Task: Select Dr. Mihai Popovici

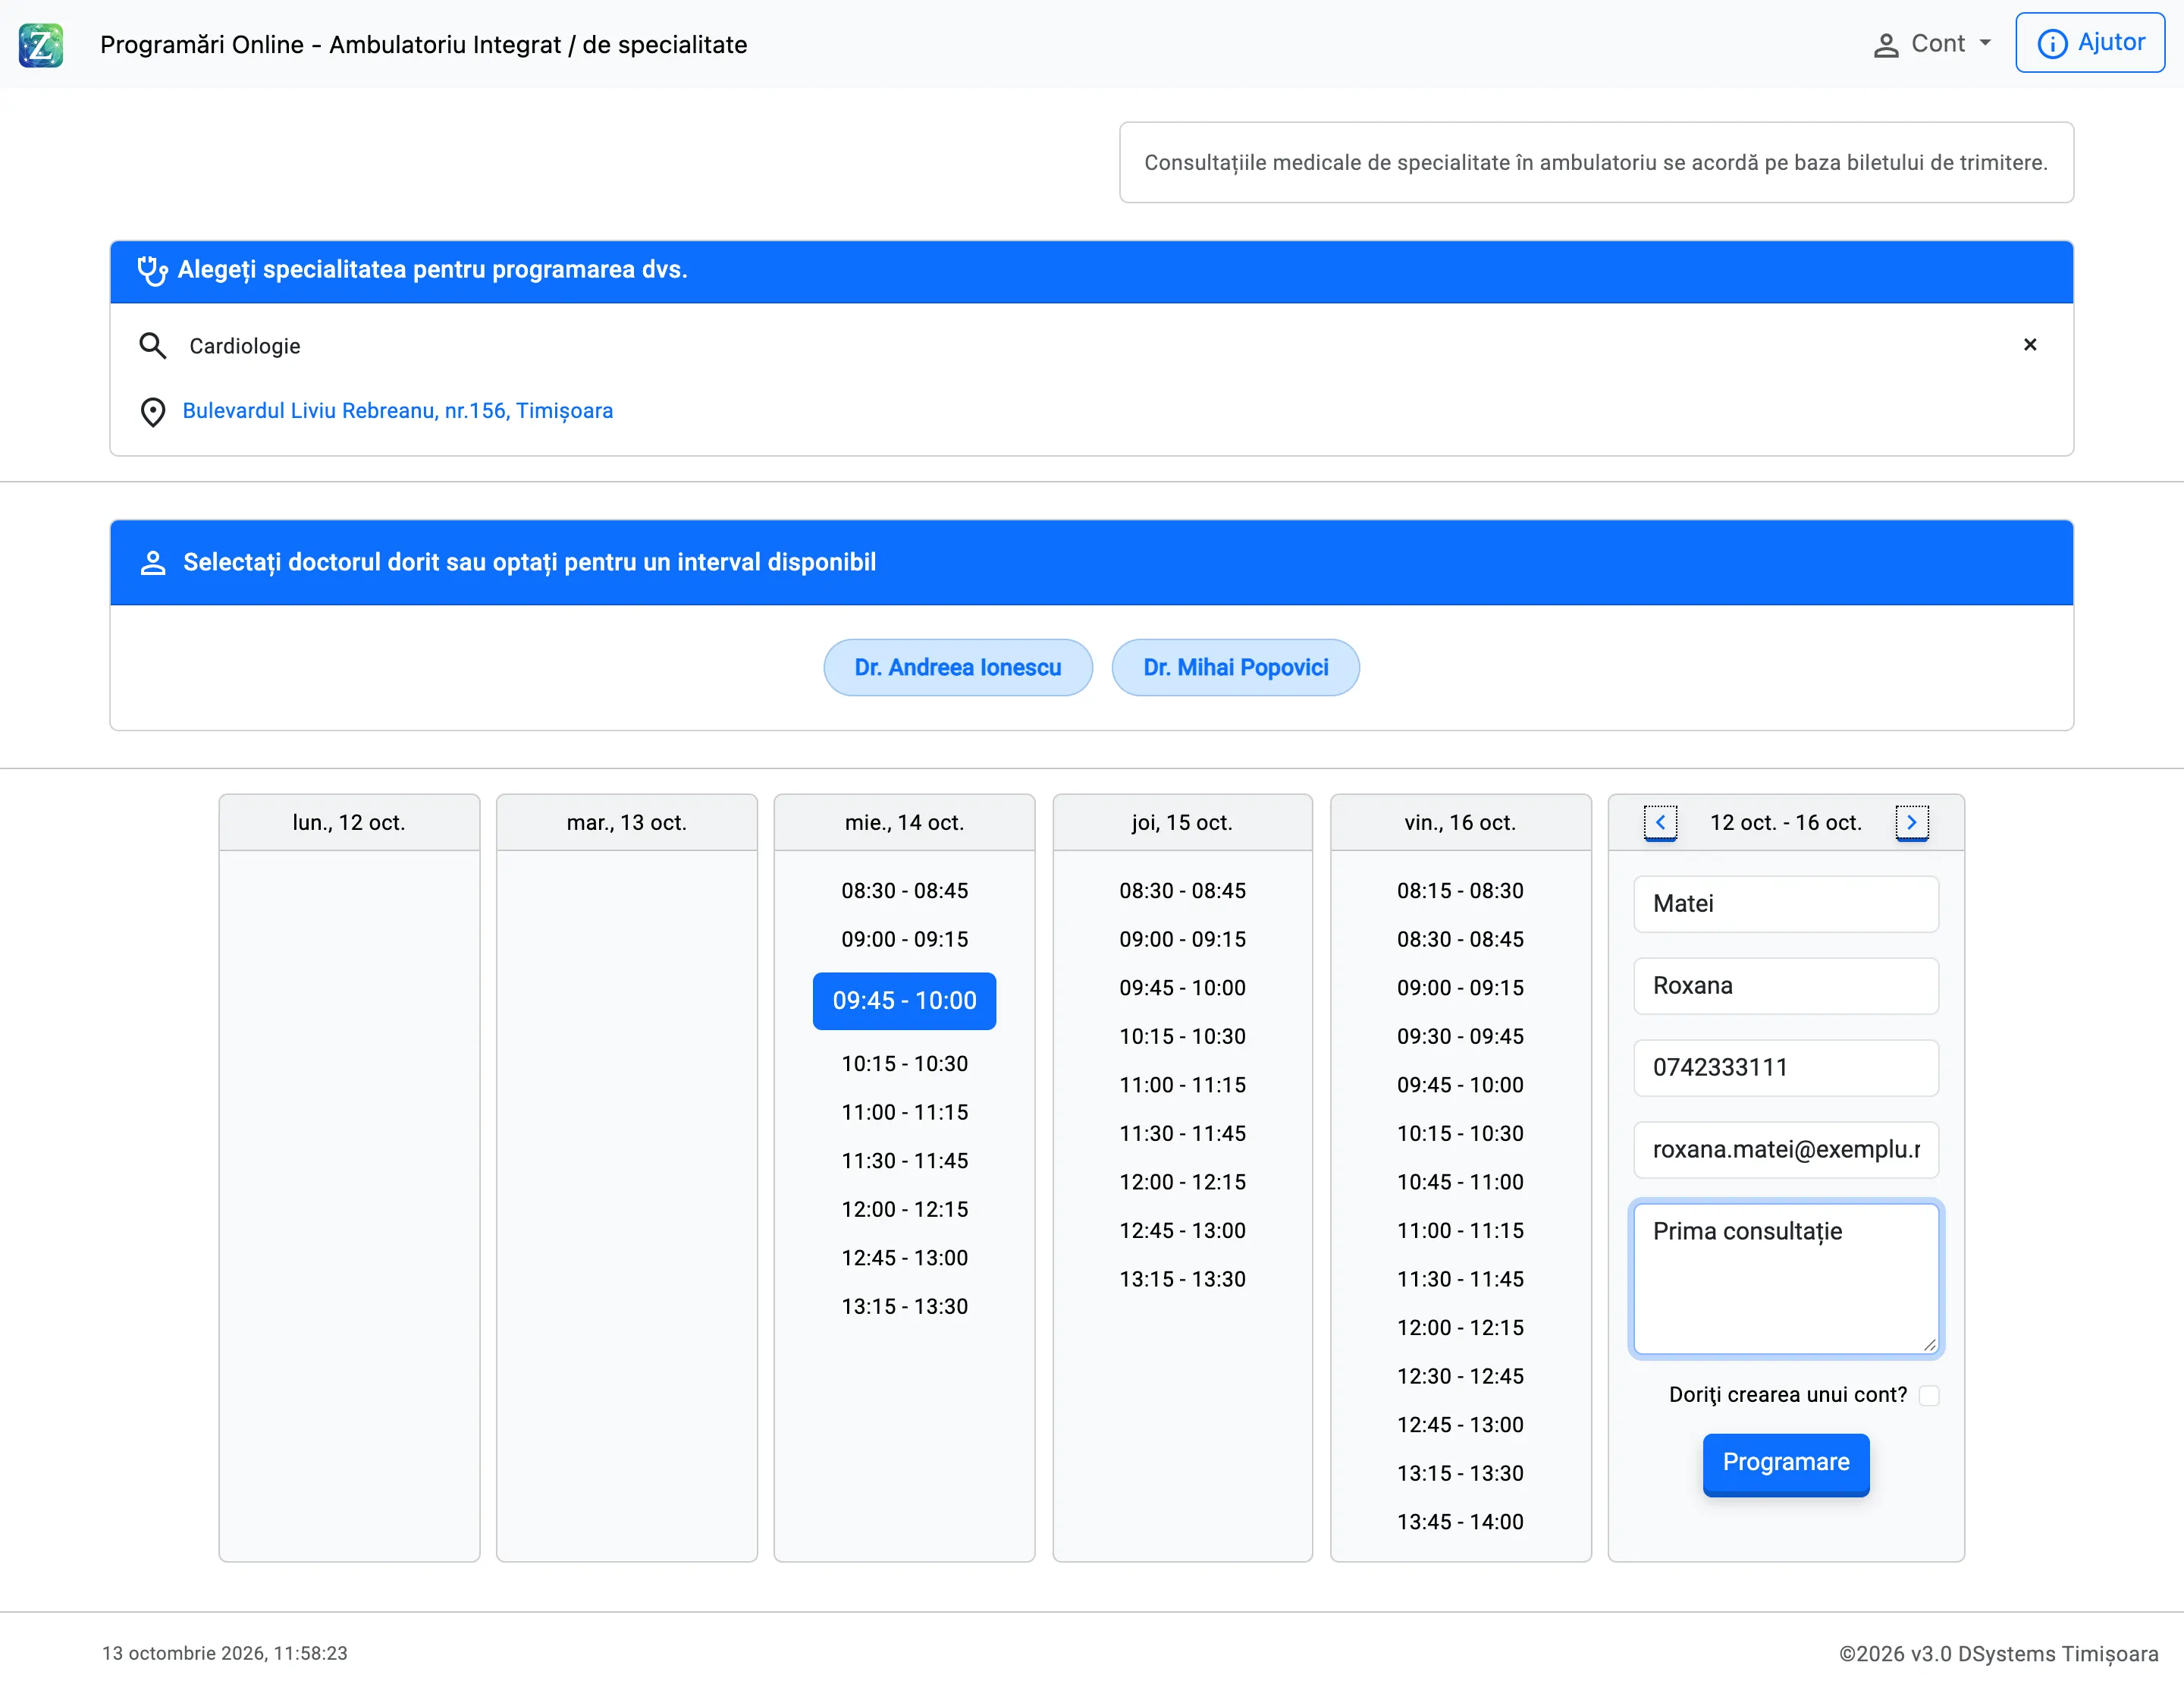Action: [x=1236, y=668]
